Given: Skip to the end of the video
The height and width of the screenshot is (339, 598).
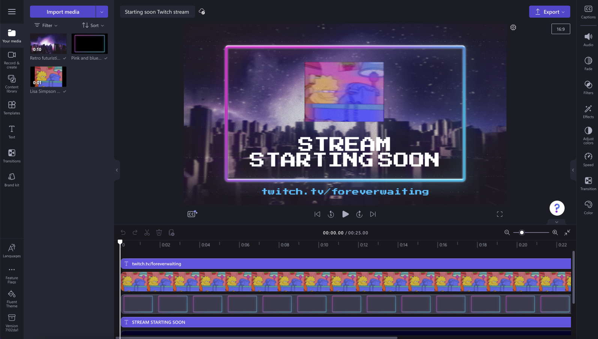Looking at the screenshot, I should click(x=373, y=214).
